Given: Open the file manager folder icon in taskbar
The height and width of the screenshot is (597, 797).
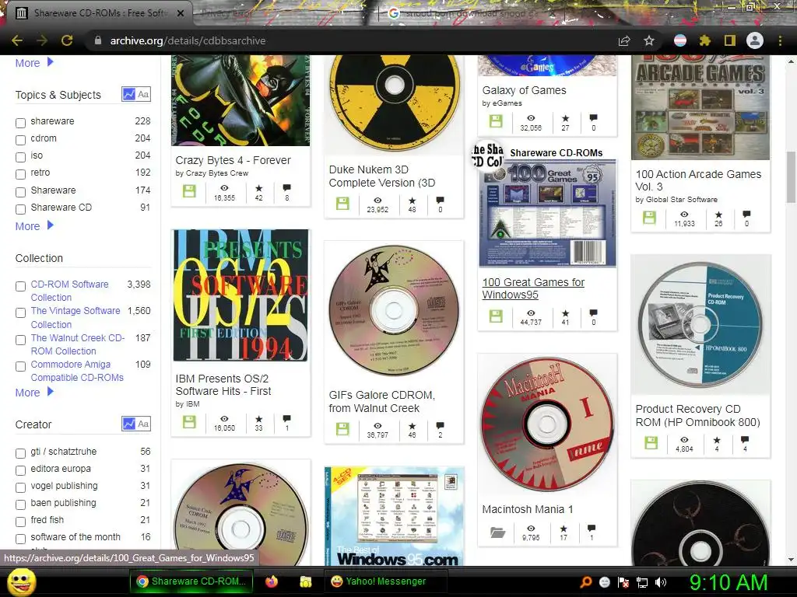Looking at the screenshot, I should coord(305,581).
